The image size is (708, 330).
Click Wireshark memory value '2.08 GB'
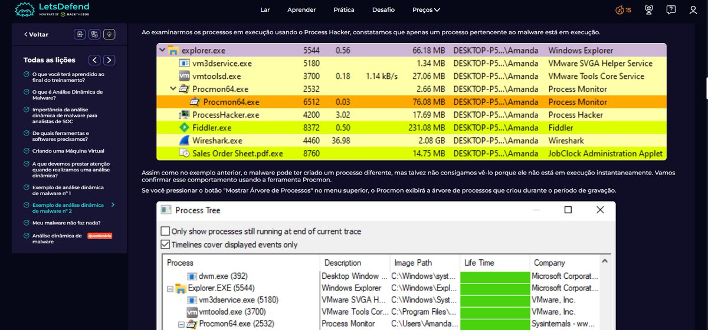tap(431, 141)
